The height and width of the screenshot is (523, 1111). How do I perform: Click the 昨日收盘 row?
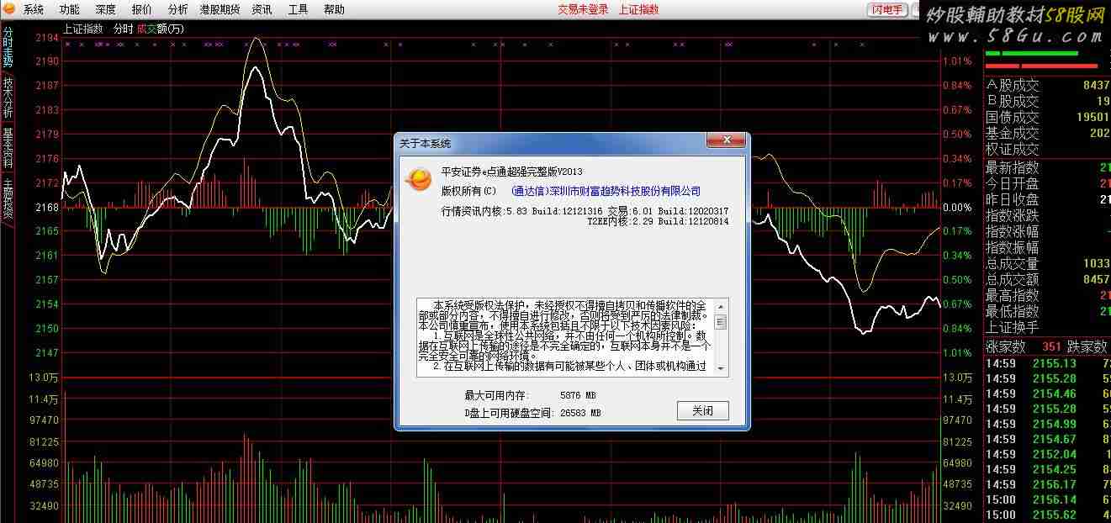(1047, 199)
